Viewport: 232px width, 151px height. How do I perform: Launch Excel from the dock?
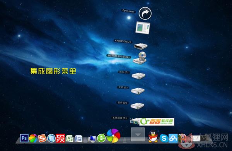69,138
